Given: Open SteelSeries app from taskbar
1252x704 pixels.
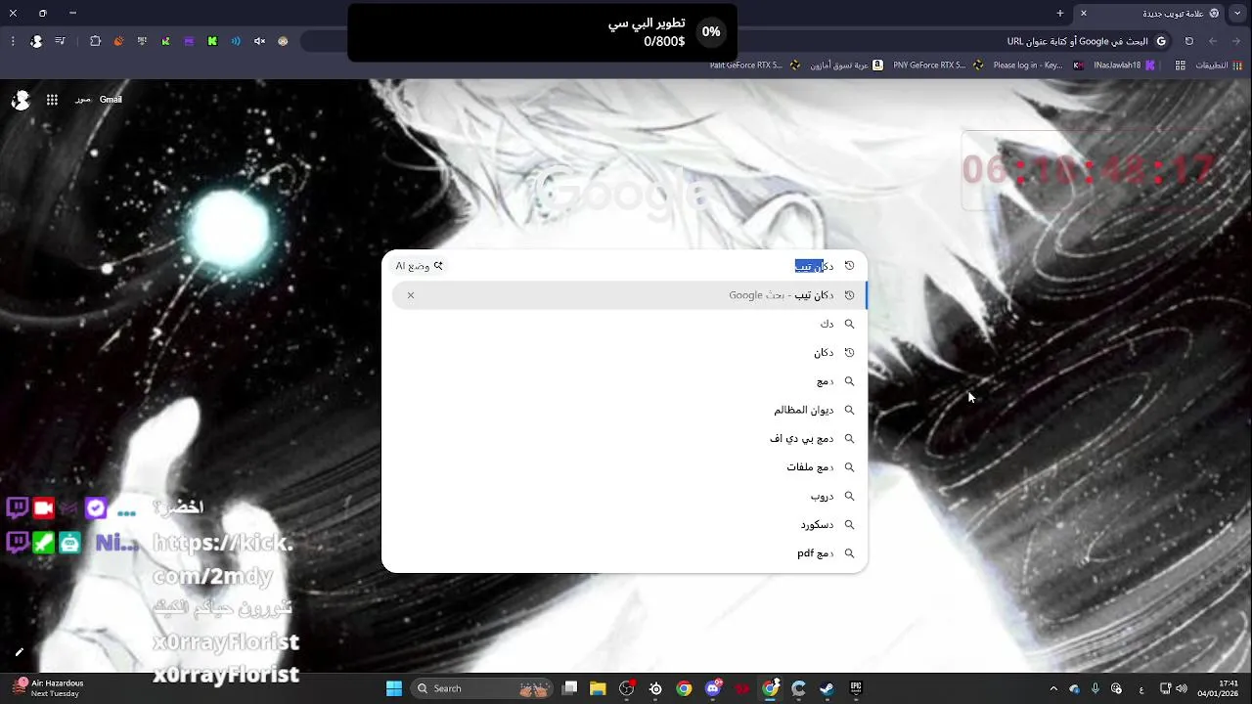Looking at the screenshot, I should 655,688.
